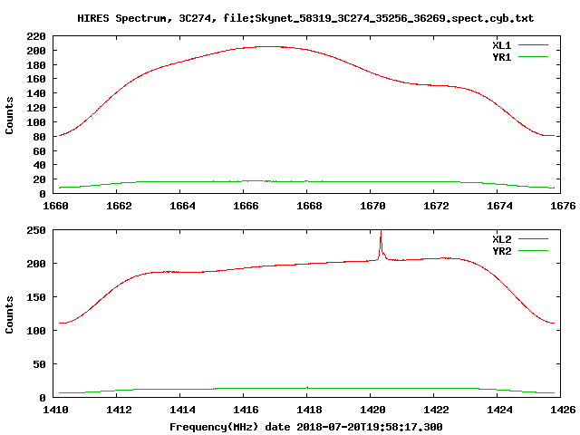Click the 1662 x-axis tick label
Screen dimensions: 580x435
[x=119, y=206]
